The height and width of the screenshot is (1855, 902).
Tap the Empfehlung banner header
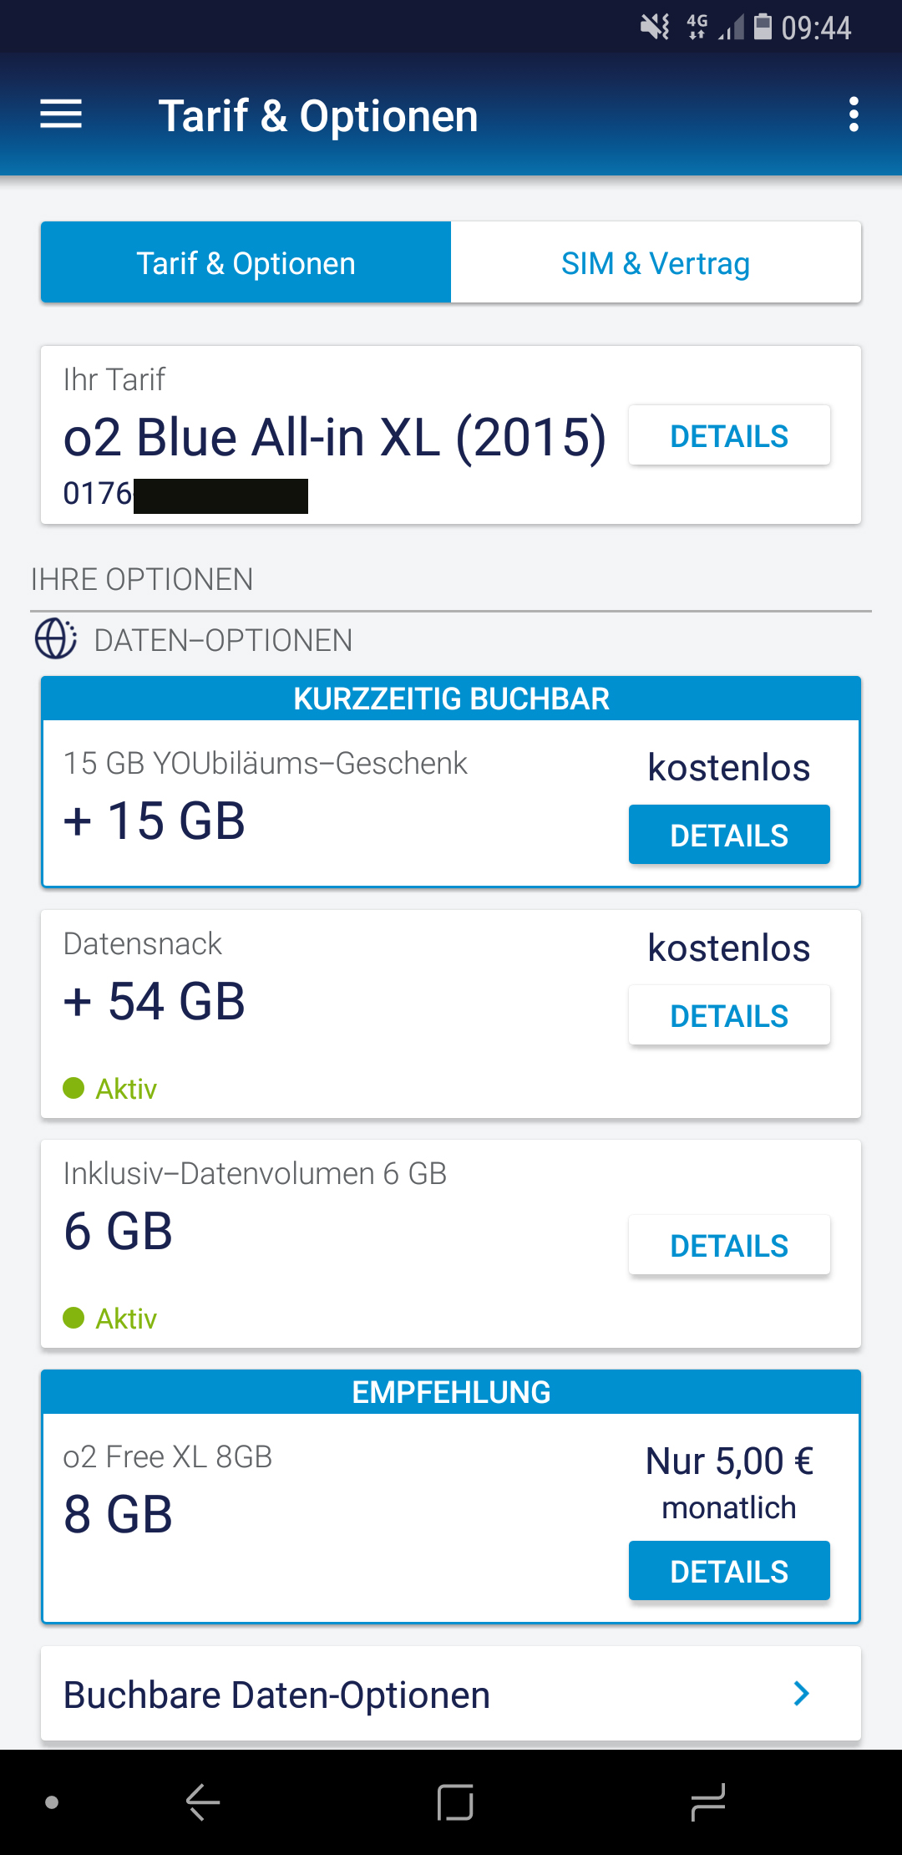tap(451, 1392)
